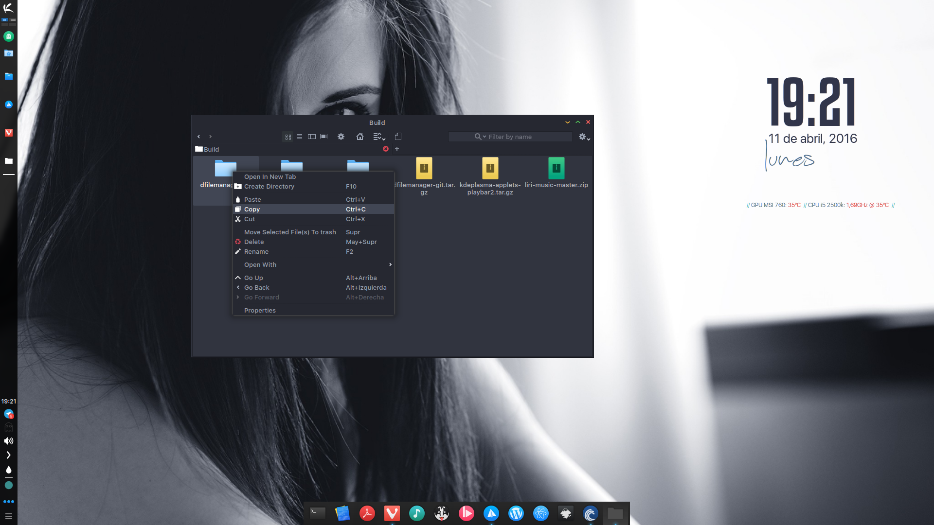Toggle the compact view mode
934x525 pixels.
click(323, 137)
